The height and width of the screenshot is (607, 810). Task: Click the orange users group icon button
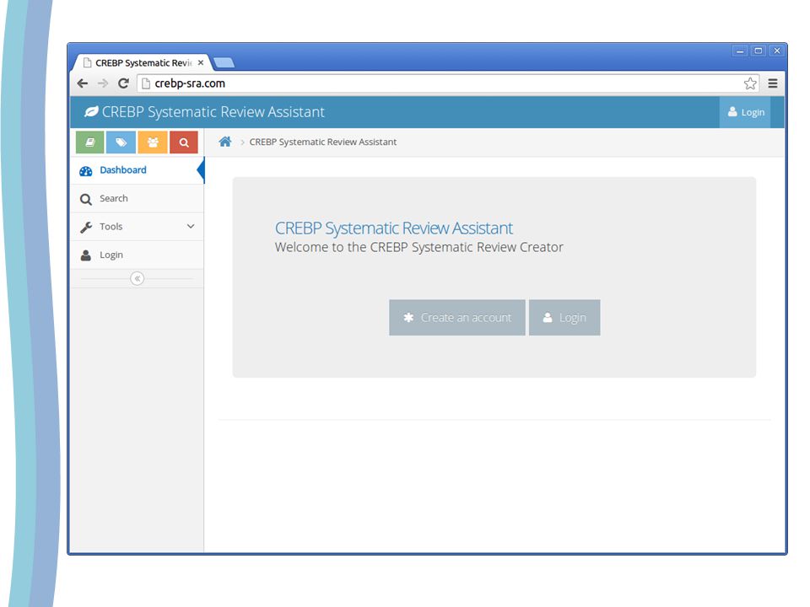(x=153, y=142)
